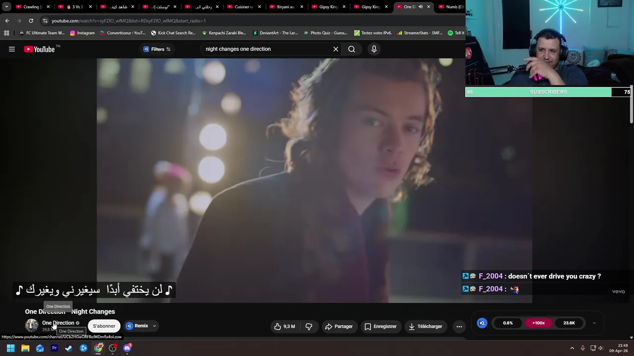This screenshot has width=634, height=356.
Task: Click the vidIQ round logo in stats bar
Action: coord(482,323)
